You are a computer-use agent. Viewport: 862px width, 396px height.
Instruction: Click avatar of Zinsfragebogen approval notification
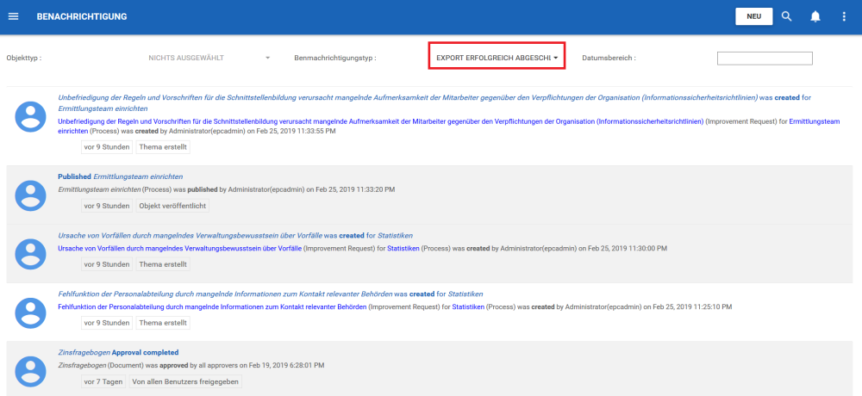[x=31, y=372]
